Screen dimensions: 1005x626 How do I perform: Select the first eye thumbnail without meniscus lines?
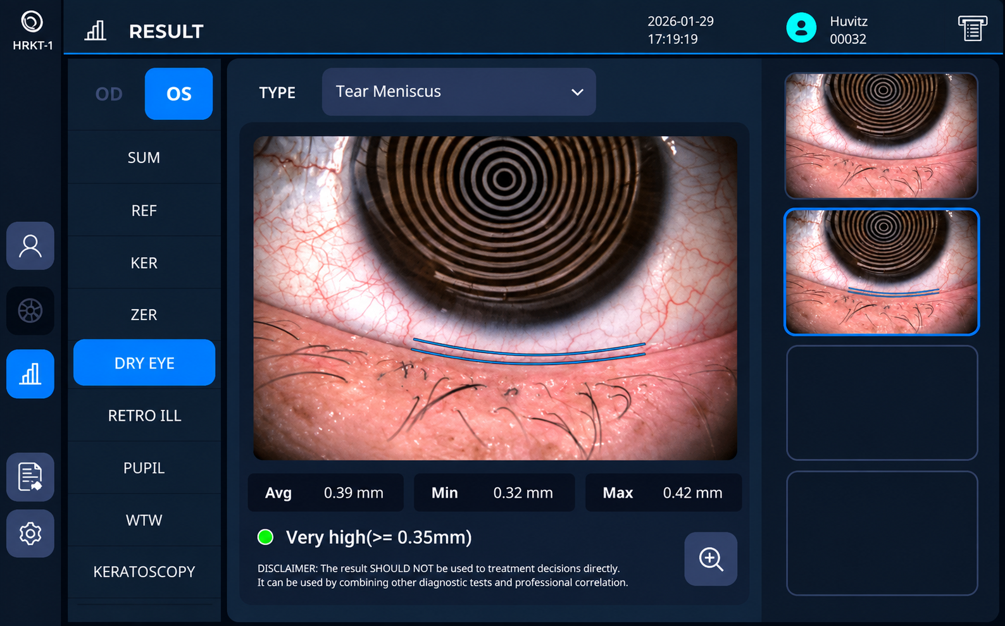click(882, 135)
